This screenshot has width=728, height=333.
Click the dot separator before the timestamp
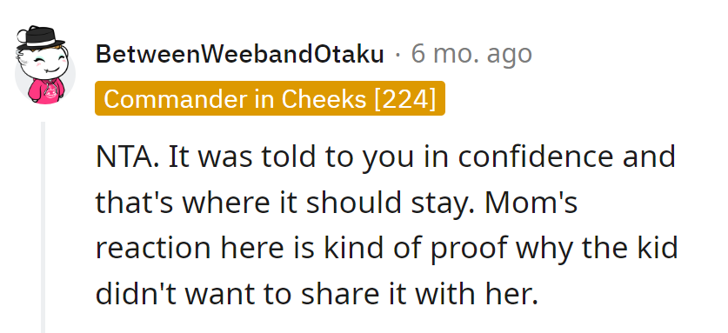[397, 56]
